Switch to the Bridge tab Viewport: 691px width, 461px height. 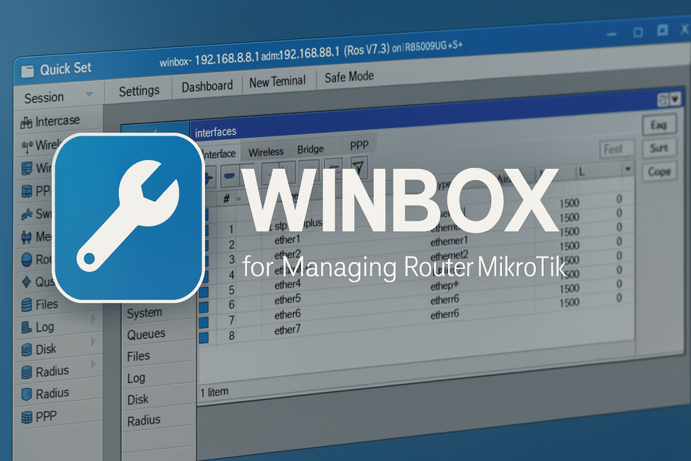(310, 150)
